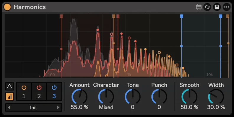This screenshot has width=234, height=117.
Task: Select band number 3
Action: pos(54,96)
